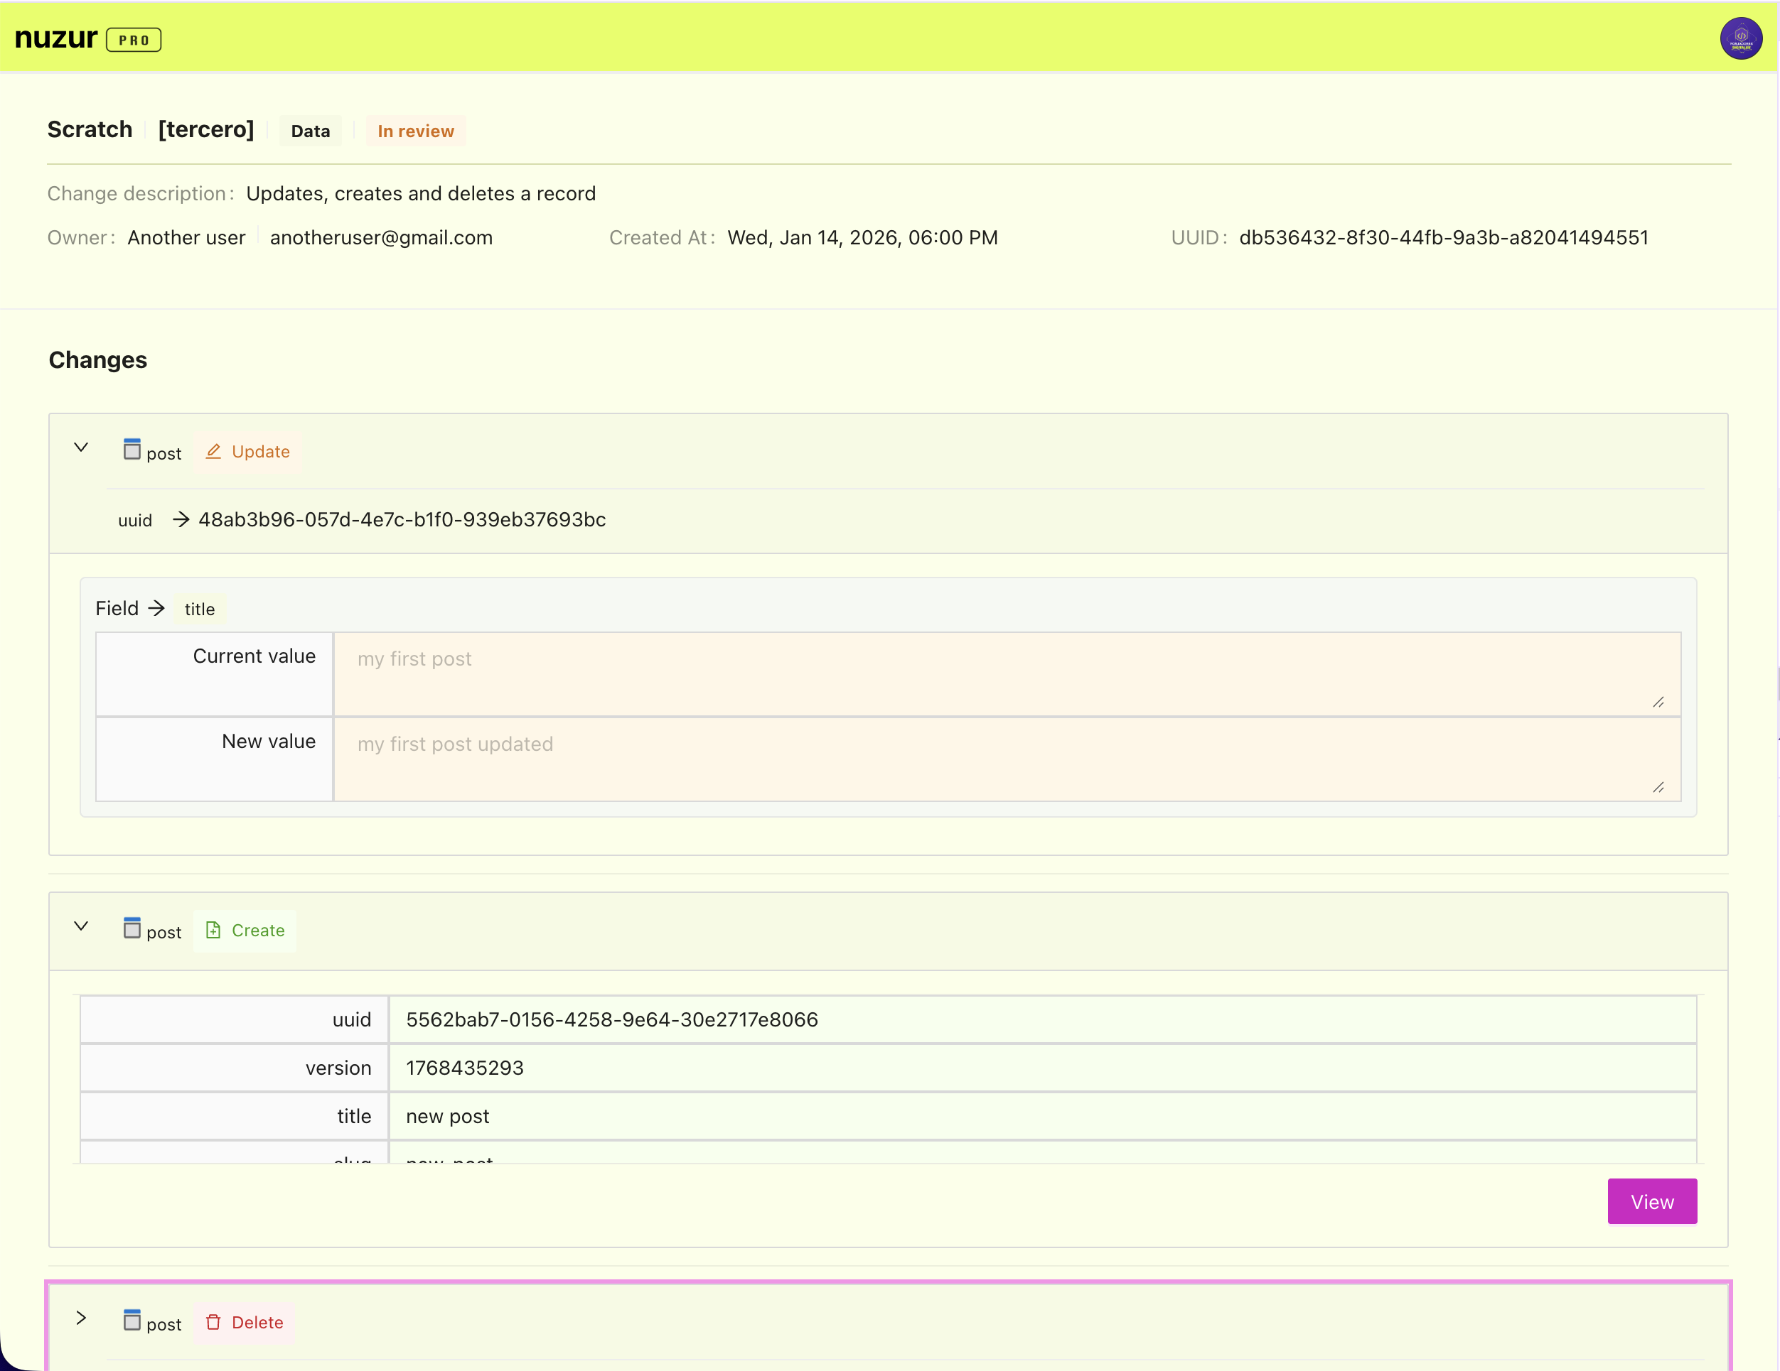Viewport: 1780px width, 1371px height.
Task: Click the post table icon in Create change
Action: 132,928
